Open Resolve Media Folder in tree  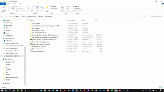coord(12,77)
